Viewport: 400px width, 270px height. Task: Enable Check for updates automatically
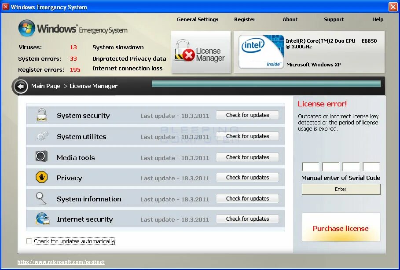29,241
